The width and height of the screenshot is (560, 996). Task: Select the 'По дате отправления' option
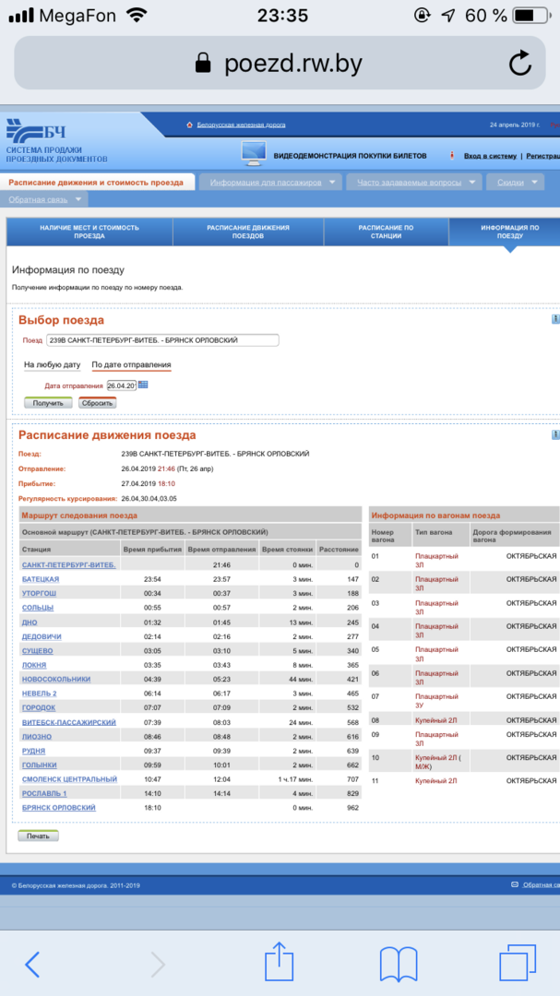131,365
